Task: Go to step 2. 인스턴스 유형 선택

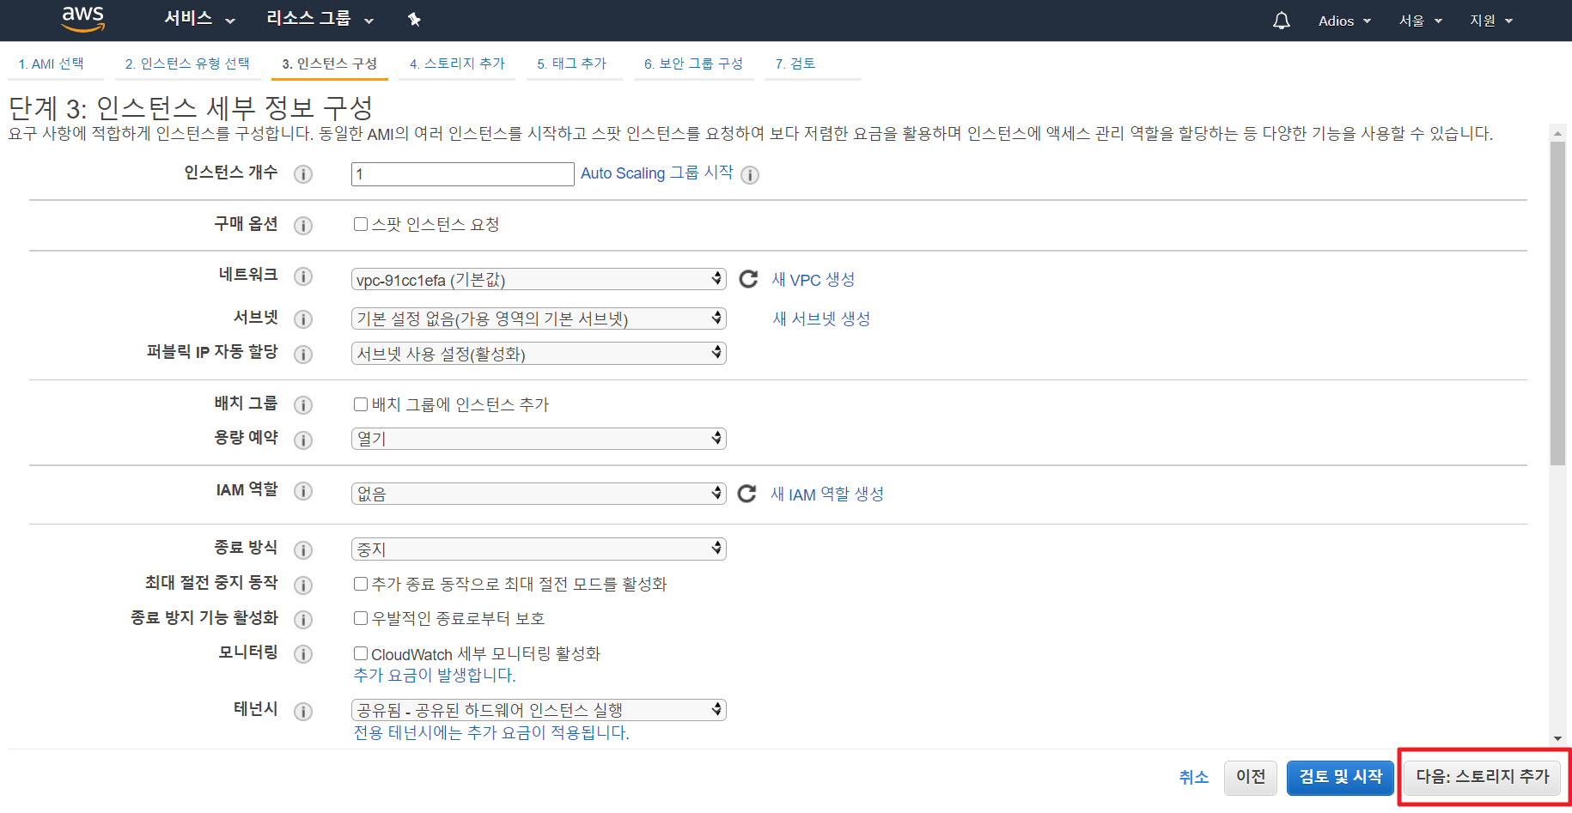Action: click(187, 64)
